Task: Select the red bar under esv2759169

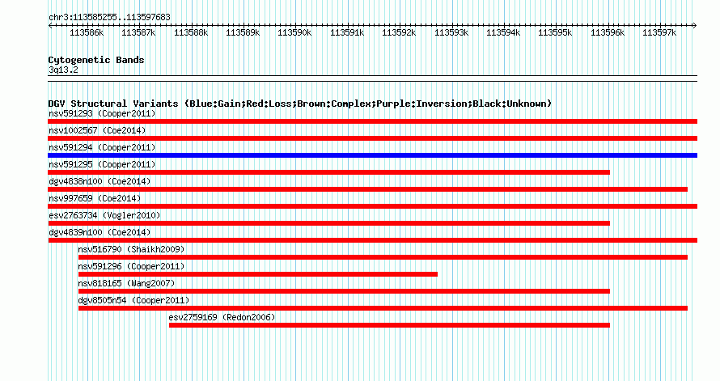Action: point(389,325)
